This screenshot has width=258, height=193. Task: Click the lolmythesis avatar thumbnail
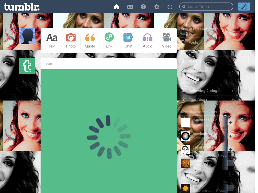[x=185, y=122]
